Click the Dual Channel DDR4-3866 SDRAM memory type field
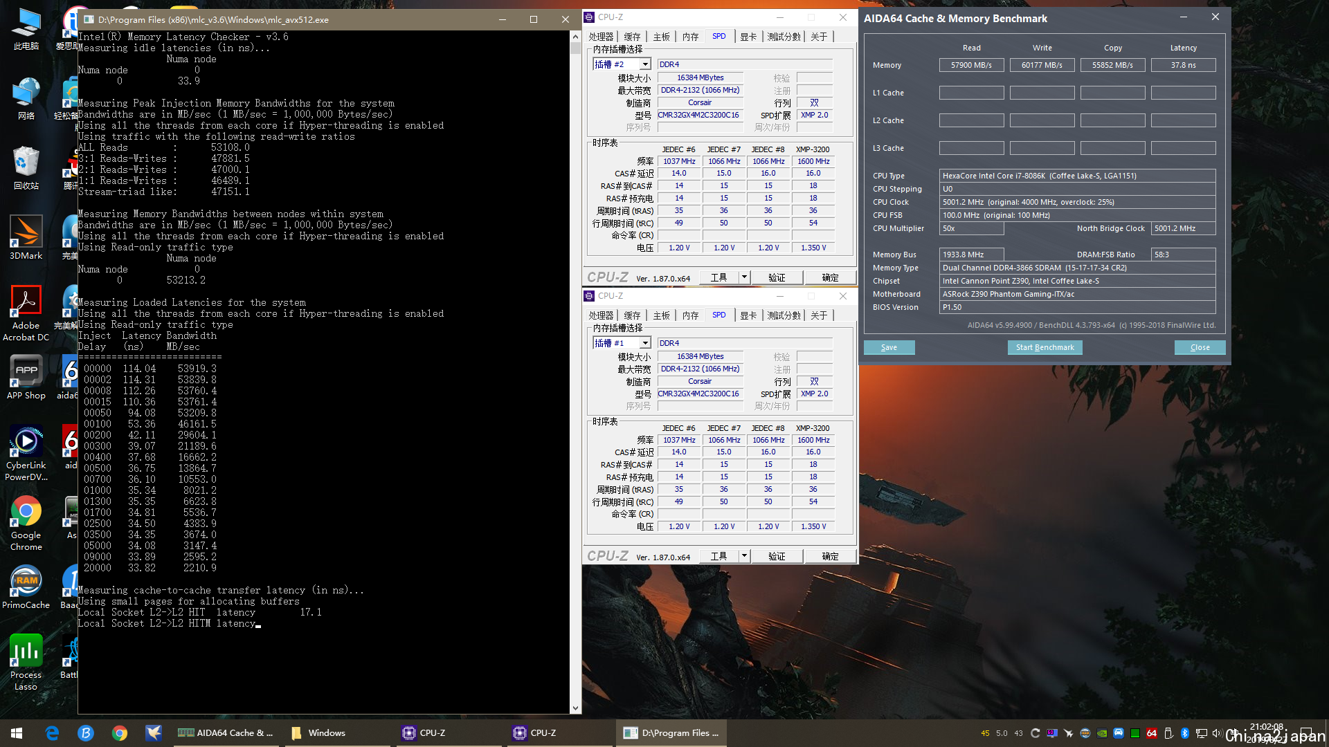This screenshot has height=747, width=1329. coord(1077,268)
